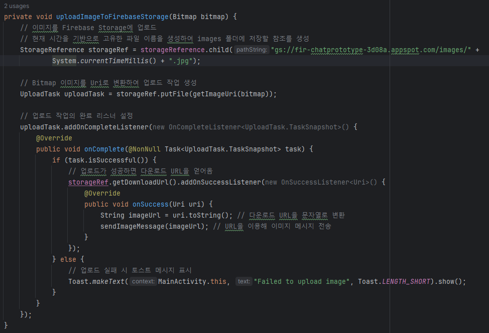
Task: Click the 'context:' parameter hint
Action: [x=143, y=281]
